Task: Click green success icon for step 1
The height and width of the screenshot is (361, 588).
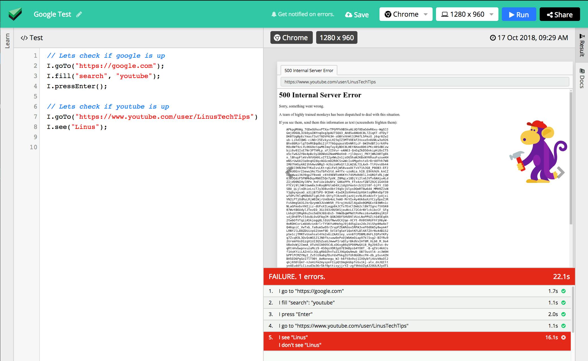Action: [563, 291]
